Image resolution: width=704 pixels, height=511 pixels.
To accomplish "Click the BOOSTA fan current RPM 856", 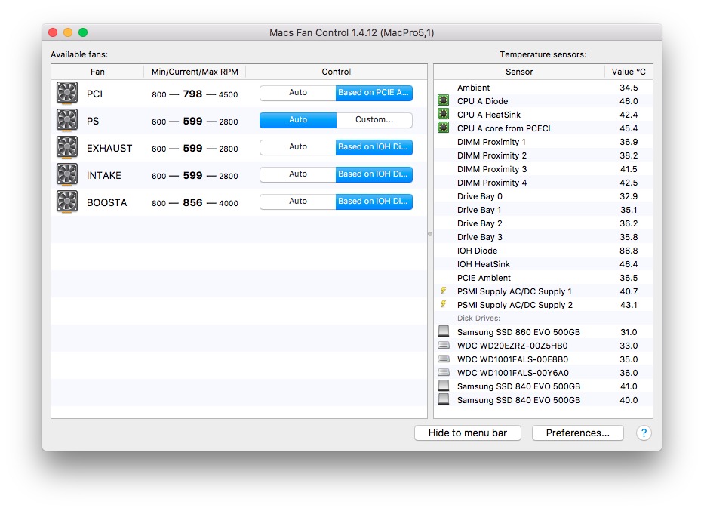I will click(192, 202).
